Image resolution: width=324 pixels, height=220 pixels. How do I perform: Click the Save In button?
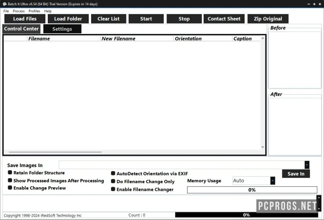point(296,174)
